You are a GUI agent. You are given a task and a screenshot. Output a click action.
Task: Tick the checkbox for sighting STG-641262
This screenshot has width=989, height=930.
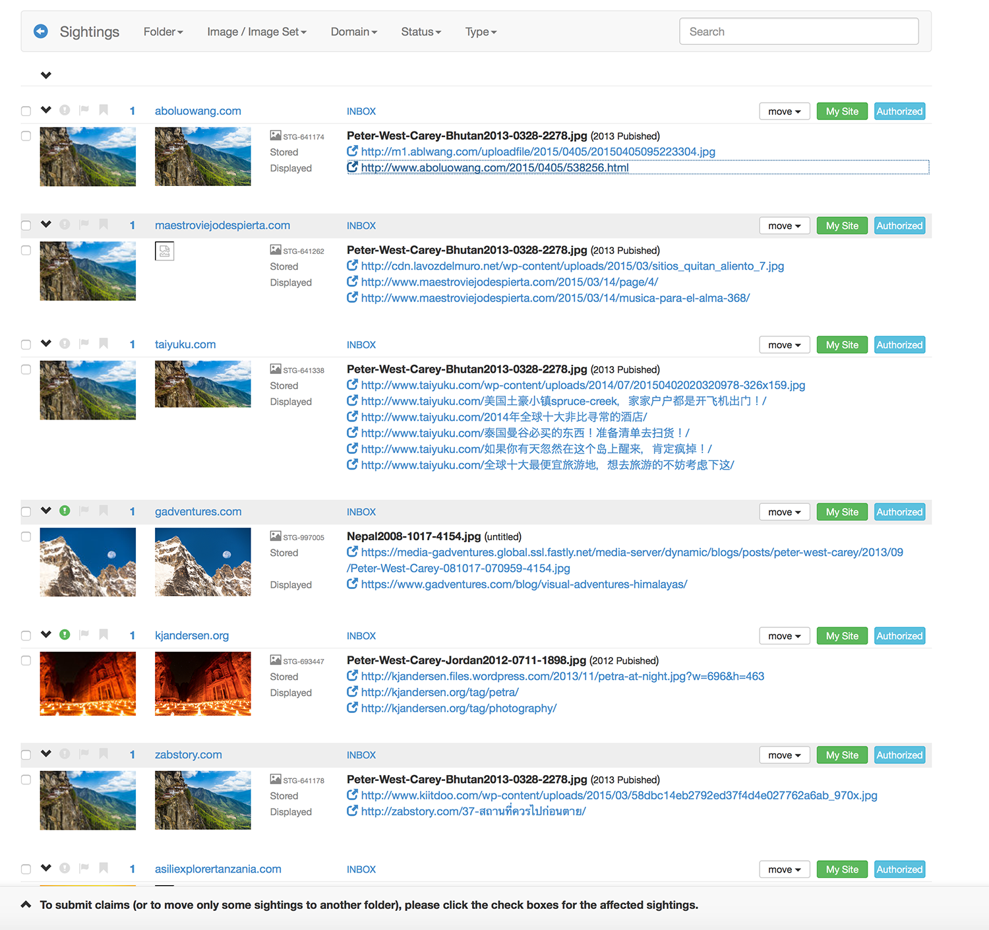pos(26,250)
